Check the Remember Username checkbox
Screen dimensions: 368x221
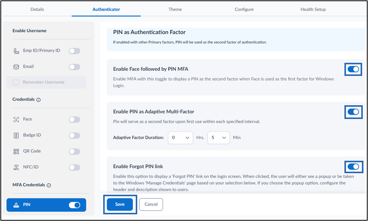click(16, 82)
